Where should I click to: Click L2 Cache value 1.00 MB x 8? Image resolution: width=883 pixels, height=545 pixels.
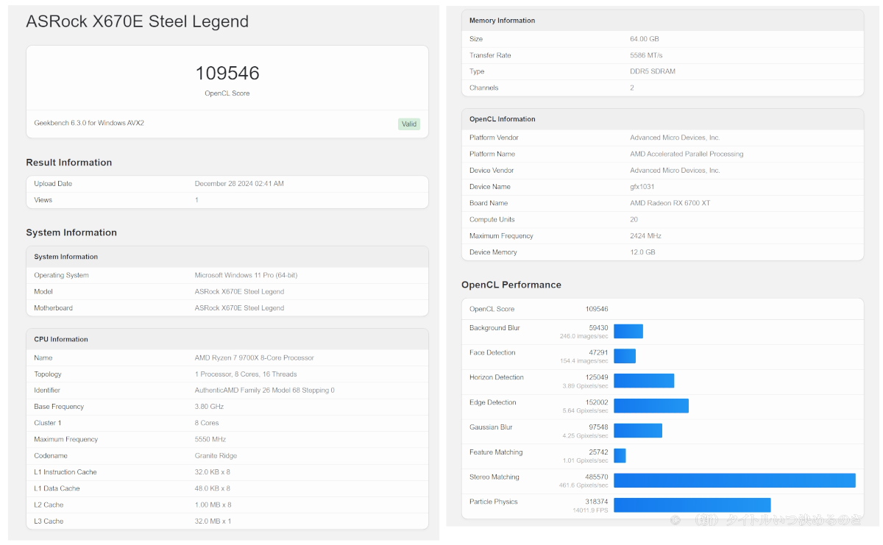click(213, 505)
